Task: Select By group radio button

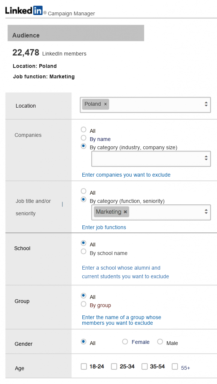Action: pos(83,304)
